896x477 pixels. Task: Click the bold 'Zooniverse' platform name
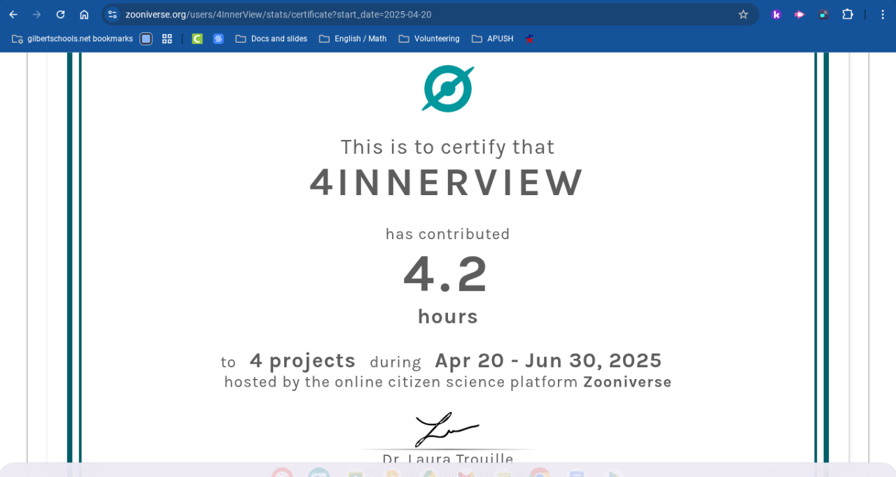coord(627,383)
